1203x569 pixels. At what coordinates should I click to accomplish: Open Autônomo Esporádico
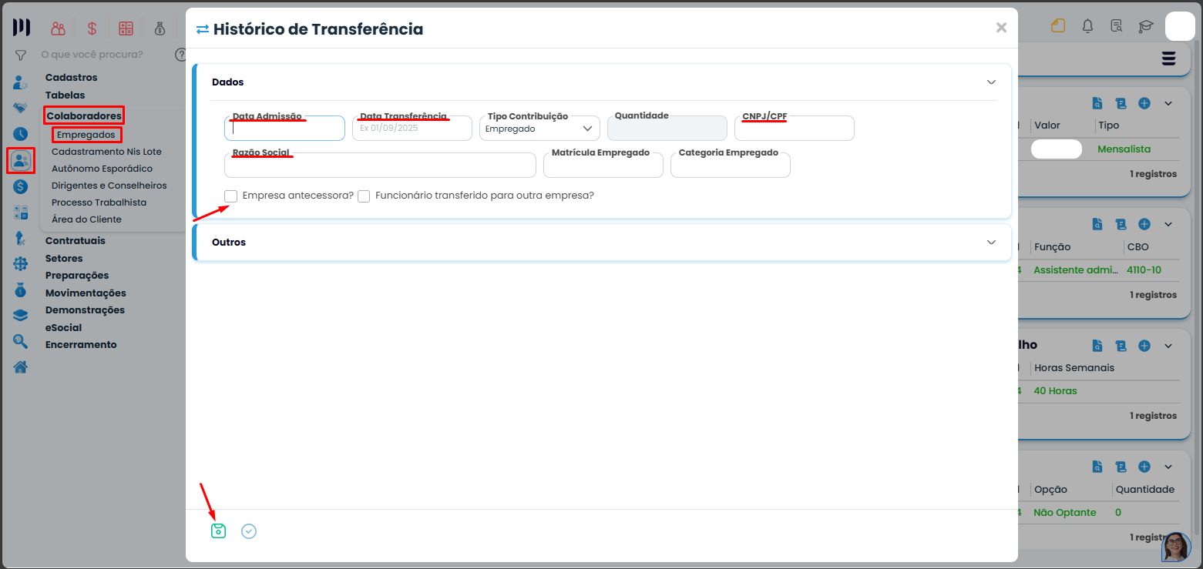click(x=102, y=169)
